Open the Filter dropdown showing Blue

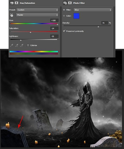coord(93,10)
